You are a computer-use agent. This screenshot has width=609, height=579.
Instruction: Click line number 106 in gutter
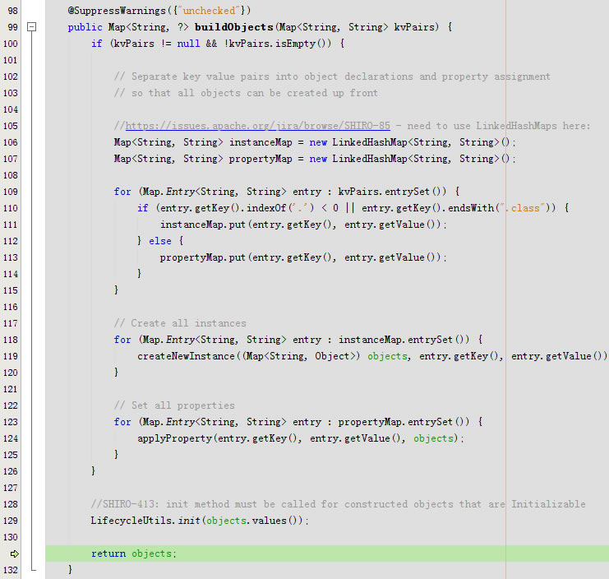[x=11, y=142]
